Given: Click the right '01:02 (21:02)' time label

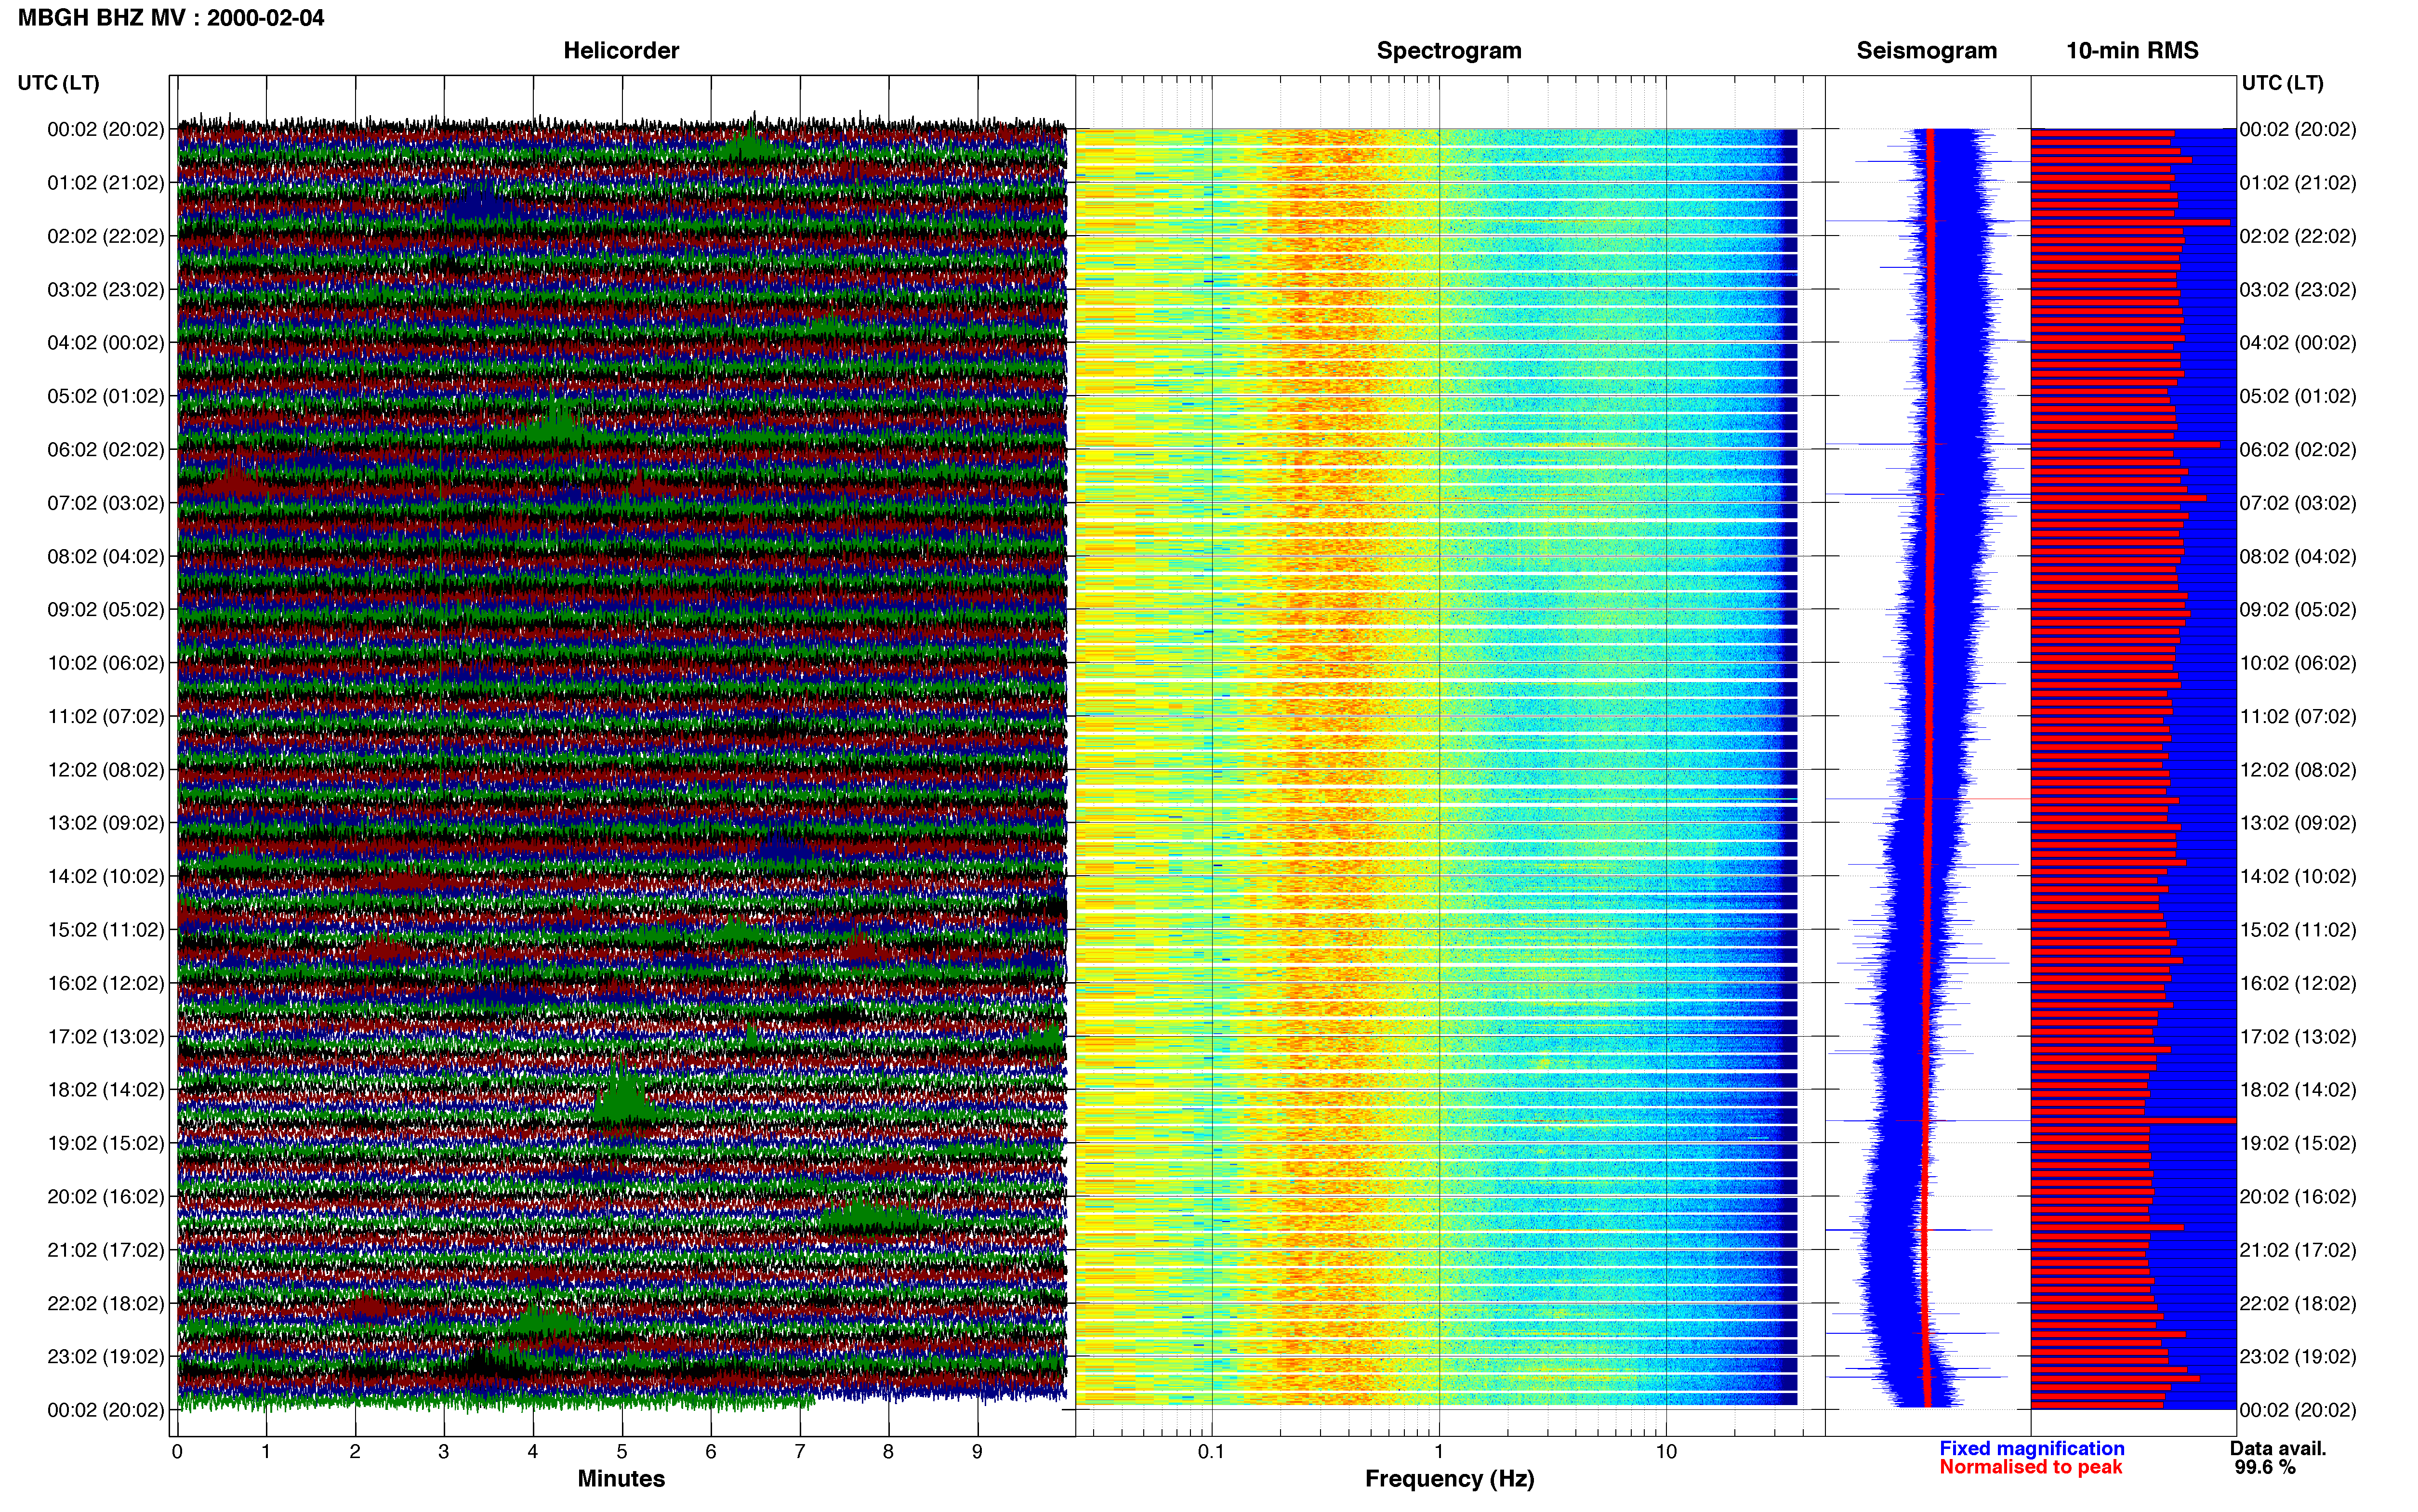Looking at the screenshot, I should tap(2298, 183).
